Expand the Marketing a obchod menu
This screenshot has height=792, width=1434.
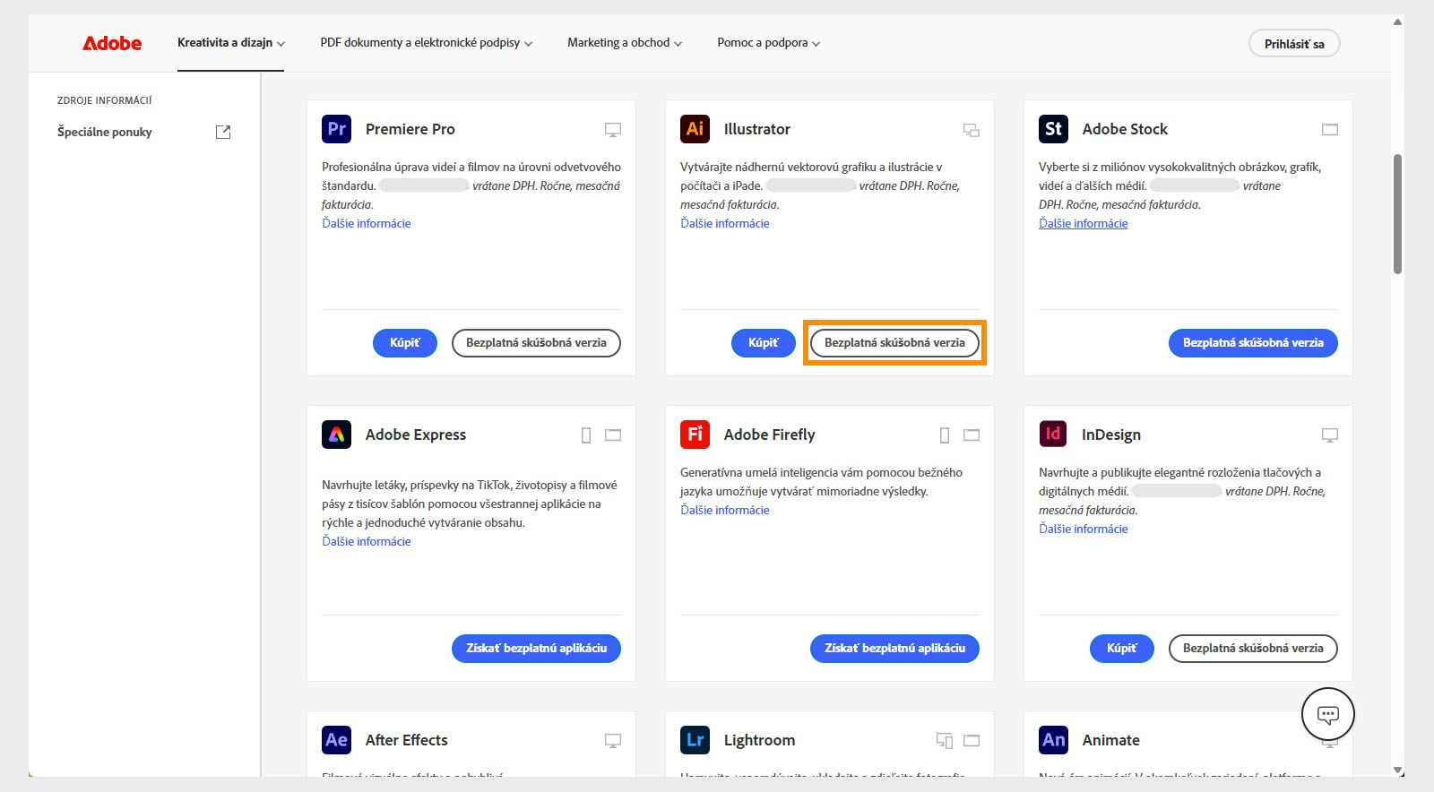click(624, 43)
